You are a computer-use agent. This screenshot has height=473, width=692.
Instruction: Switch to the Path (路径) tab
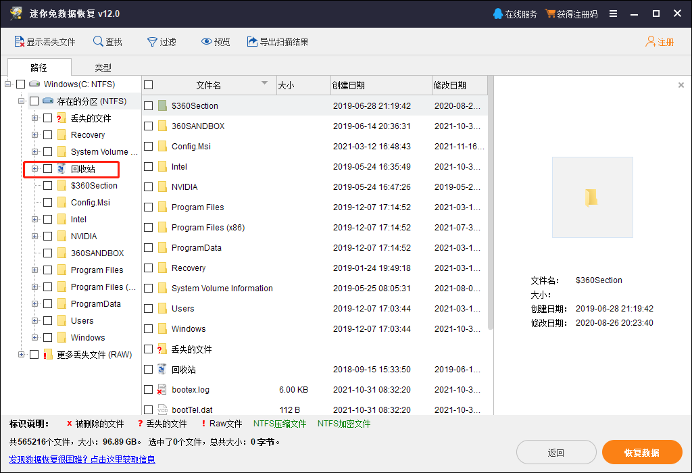point(39,67)
